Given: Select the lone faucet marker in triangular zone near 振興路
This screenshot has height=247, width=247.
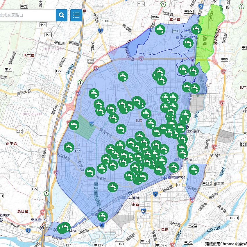Looking at the screenshot, I should [x=194, y=169].
